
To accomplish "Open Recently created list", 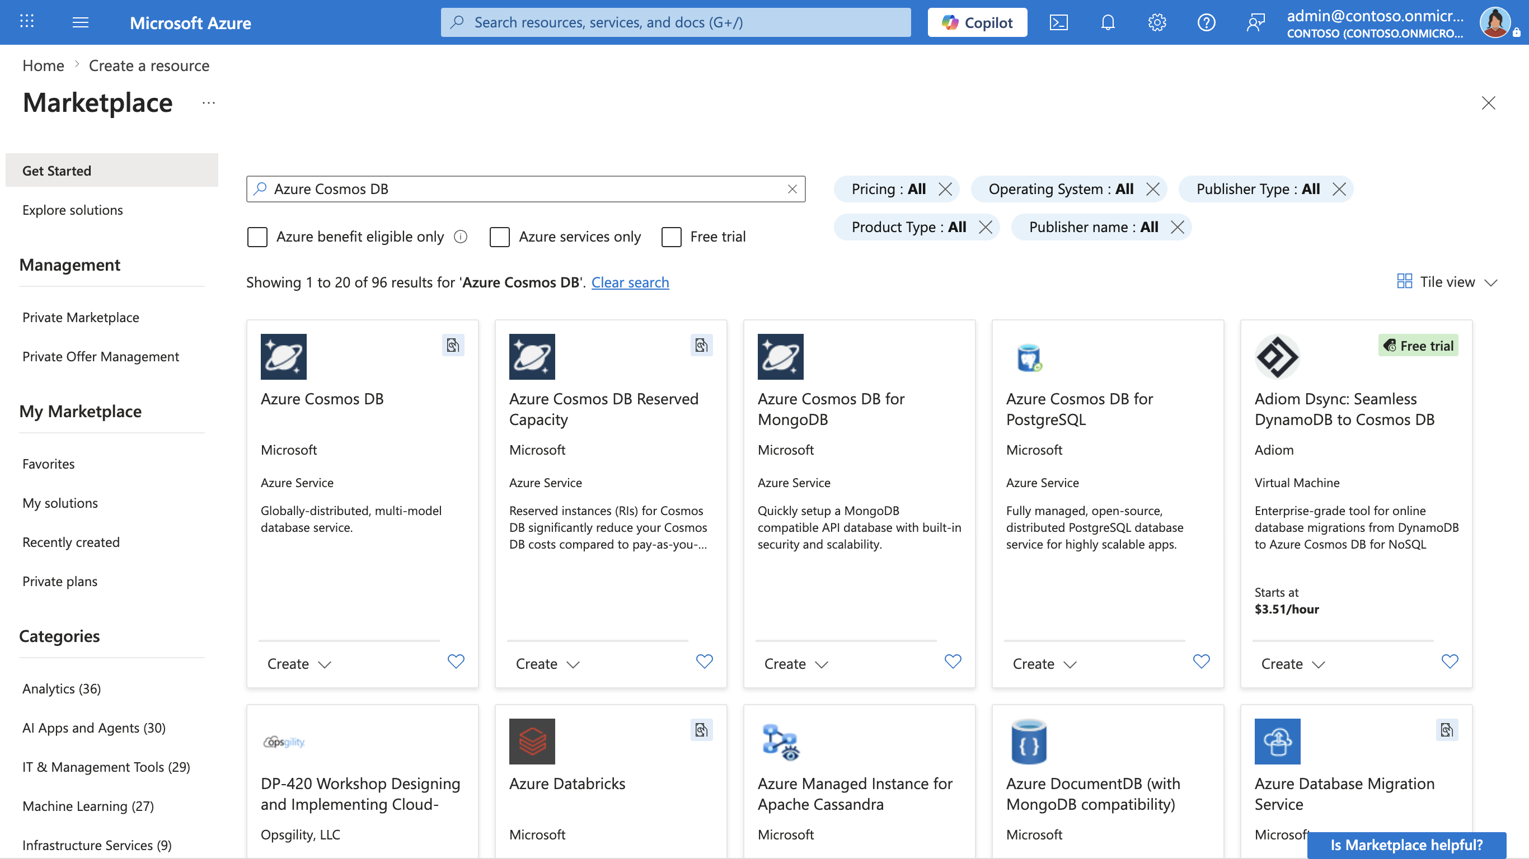I will coord(71,542).
